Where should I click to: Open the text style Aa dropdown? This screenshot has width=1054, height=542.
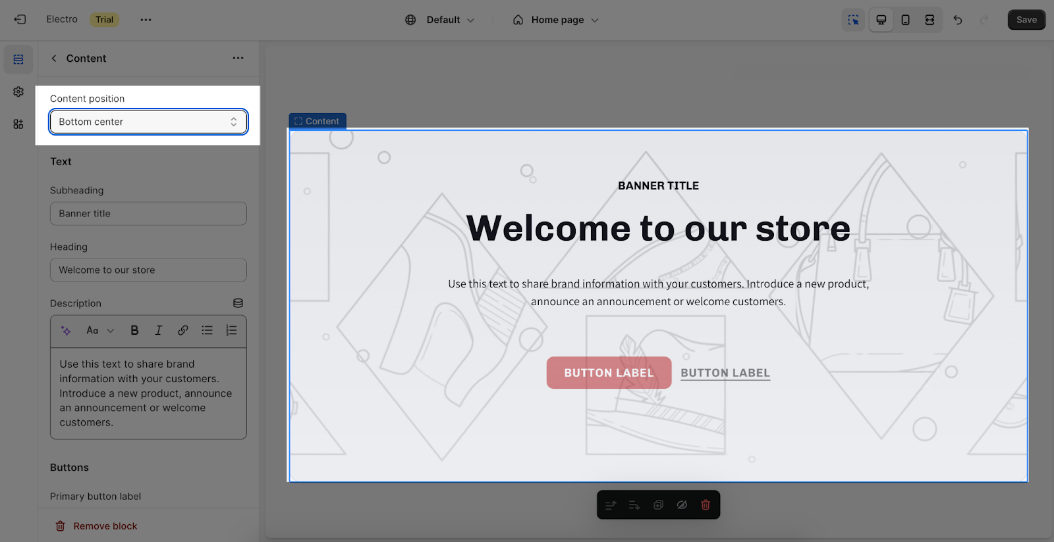(x=100, y=330)
